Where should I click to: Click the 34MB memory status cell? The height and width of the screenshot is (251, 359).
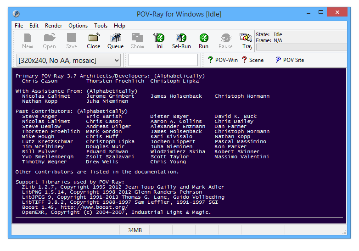tap(135, 230)
